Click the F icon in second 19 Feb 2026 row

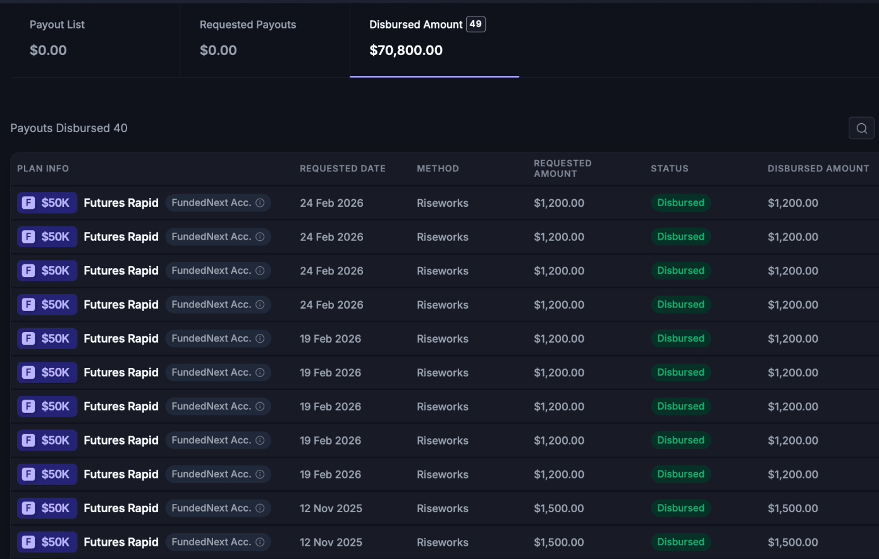[x=28, y=372]
